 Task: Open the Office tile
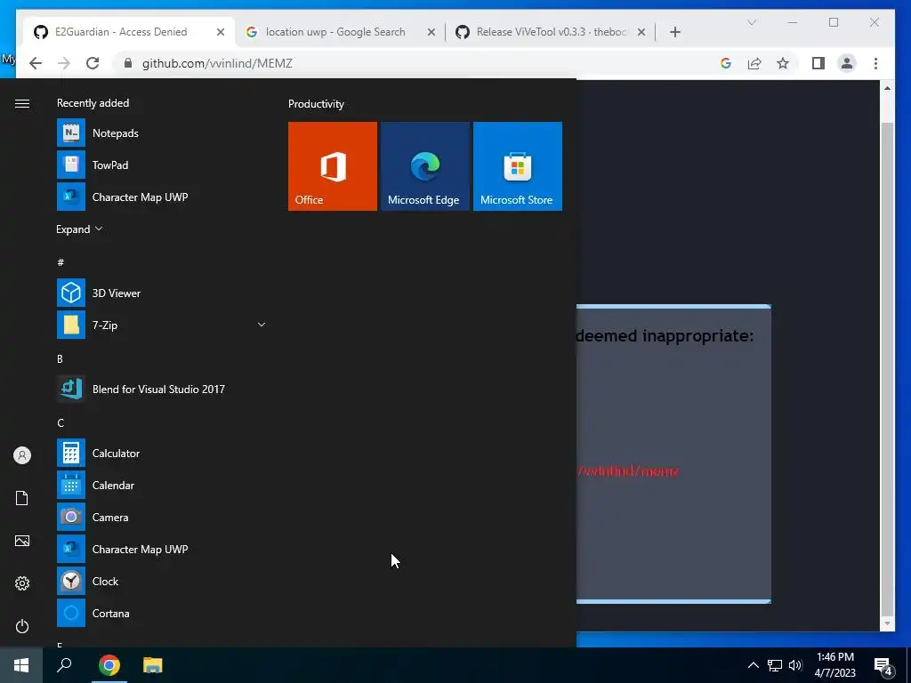pos(333,166)
